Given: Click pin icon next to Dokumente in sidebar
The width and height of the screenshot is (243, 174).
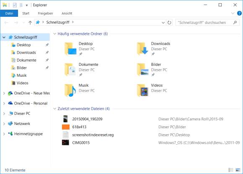Looking at the screenshot, I should (47, 60).
